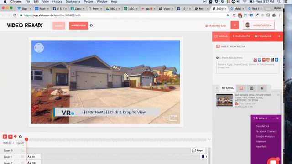
Task: Click the Preview button
Action: pyautogui.click(x=78, y=26)
